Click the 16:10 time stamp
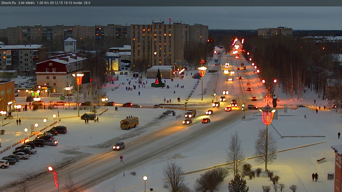This screenshot has height=192, width=342. tap(68, 3)
